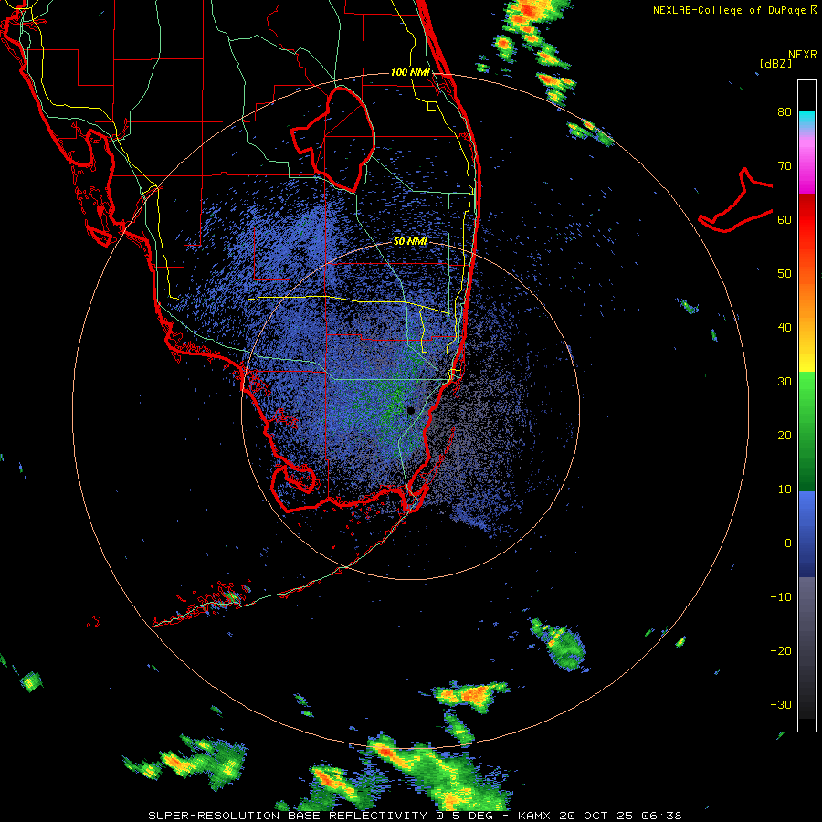This screenshot has height=822, width=822.
Task: Click the 70 dBZ scale value
Action: [x=785, y=166]
